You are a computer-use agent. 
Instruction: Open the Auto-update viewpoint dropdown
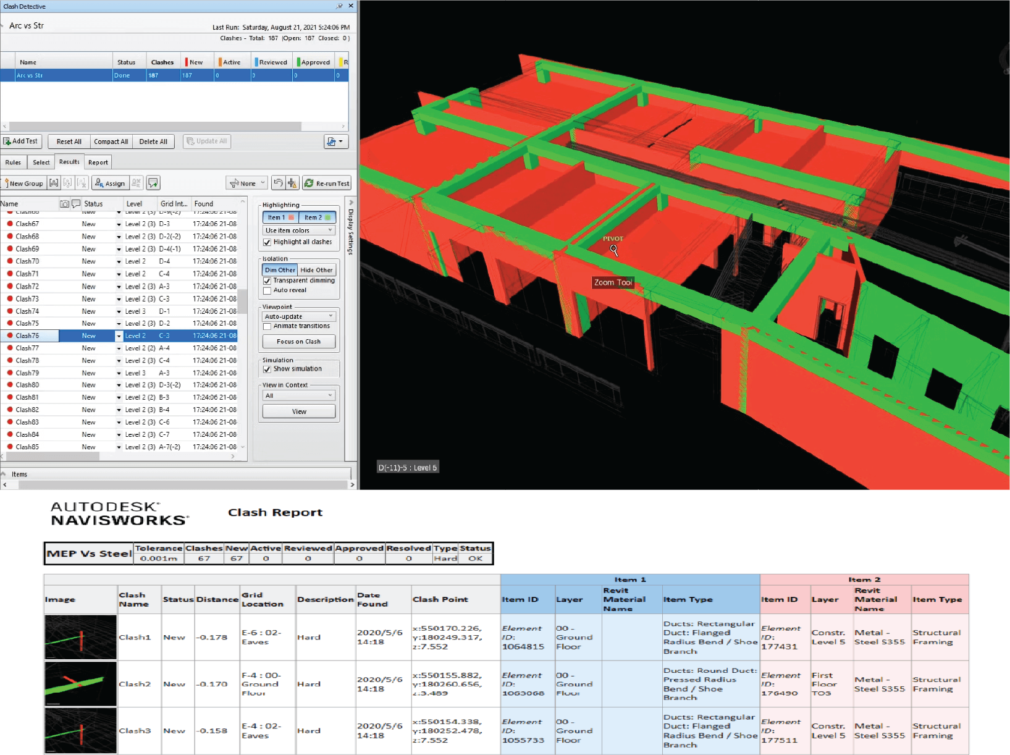pos(299,316)
